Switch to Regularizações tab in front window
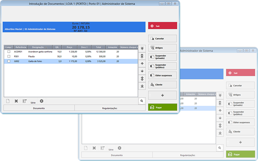The width and height of the screenshot is (258, 161). (109, 108)
